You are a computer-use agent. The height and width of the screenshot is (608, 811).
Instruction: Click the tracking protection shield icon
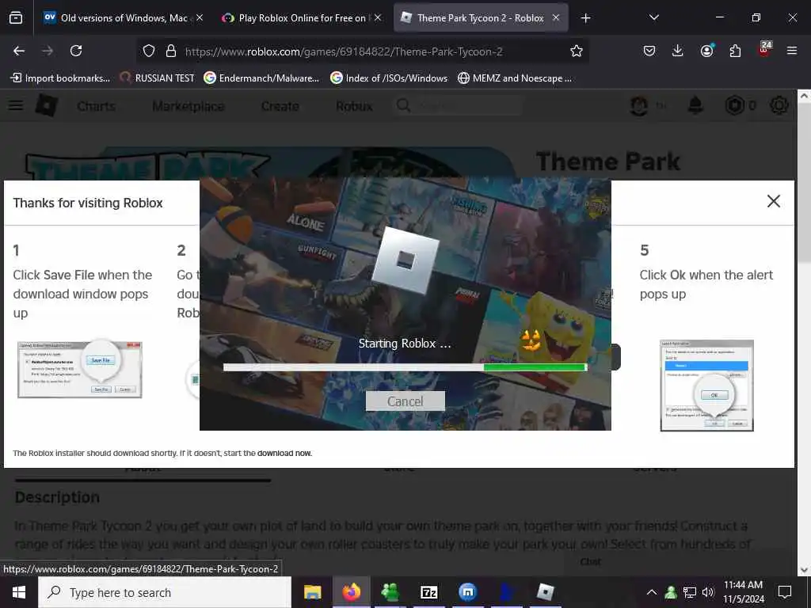(149, 51)
